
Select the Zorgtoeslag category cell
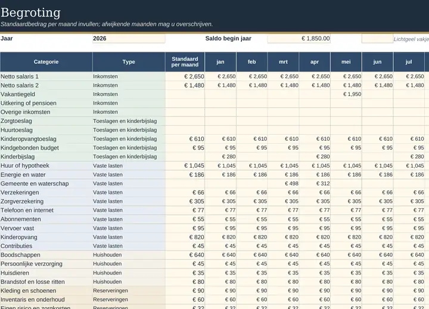click(46, 121)
